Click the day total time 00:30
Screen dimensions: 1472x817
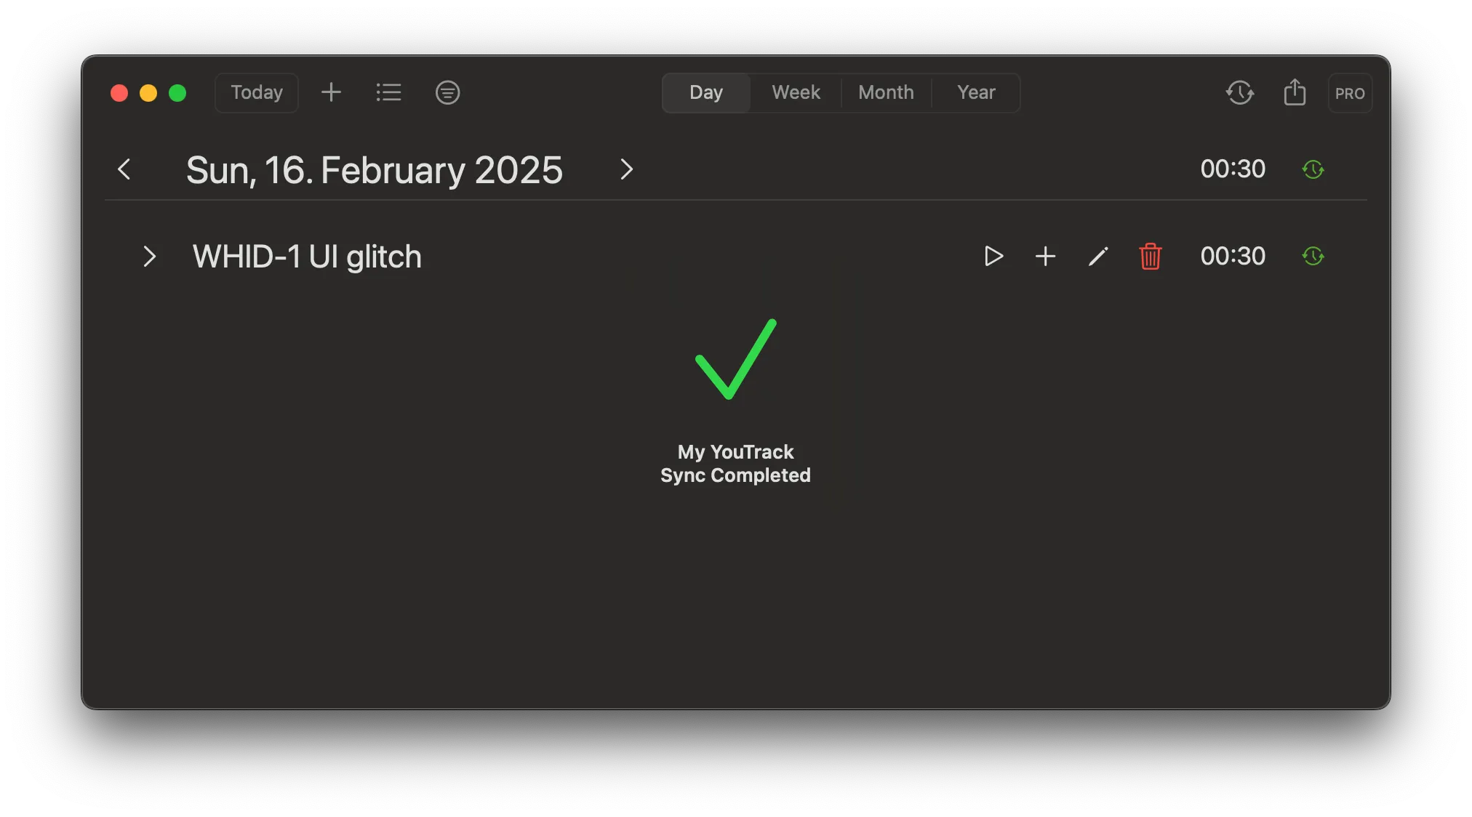[1233, 169]
